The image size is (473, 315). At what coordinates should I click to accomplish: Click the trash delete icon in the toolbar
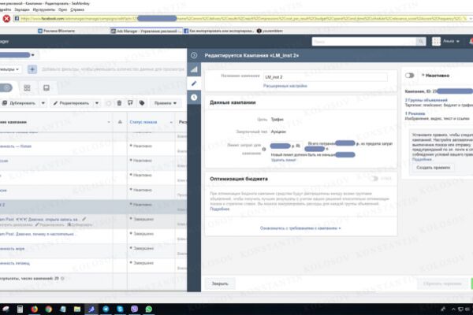pos(119,103)
